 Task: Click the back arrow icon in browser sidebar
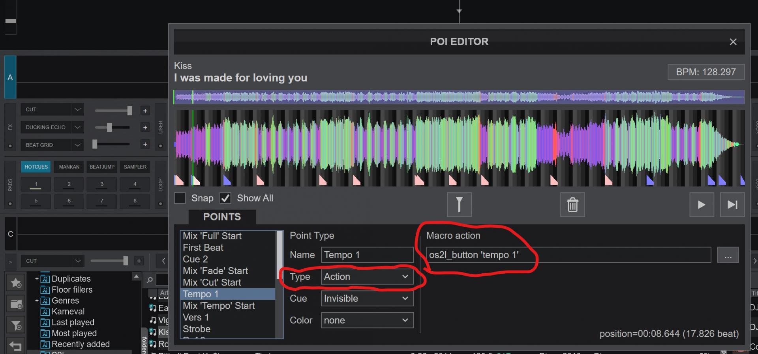(x=16, y=346)
